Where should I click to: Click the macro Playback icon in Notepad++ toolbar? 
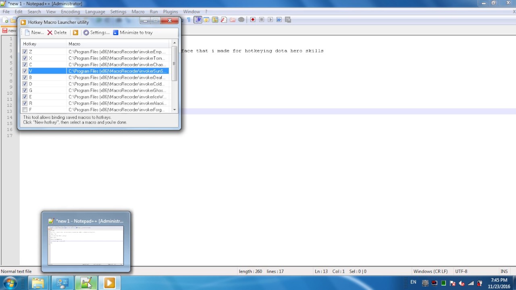pyautogui.click(x=270, y=20)
